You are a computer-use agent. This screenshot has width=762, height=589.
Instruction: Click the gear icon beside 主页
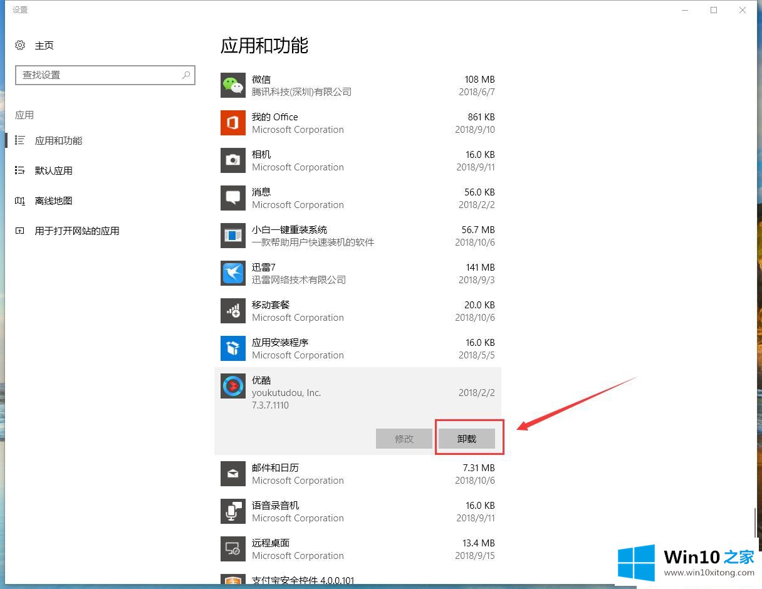20,45
